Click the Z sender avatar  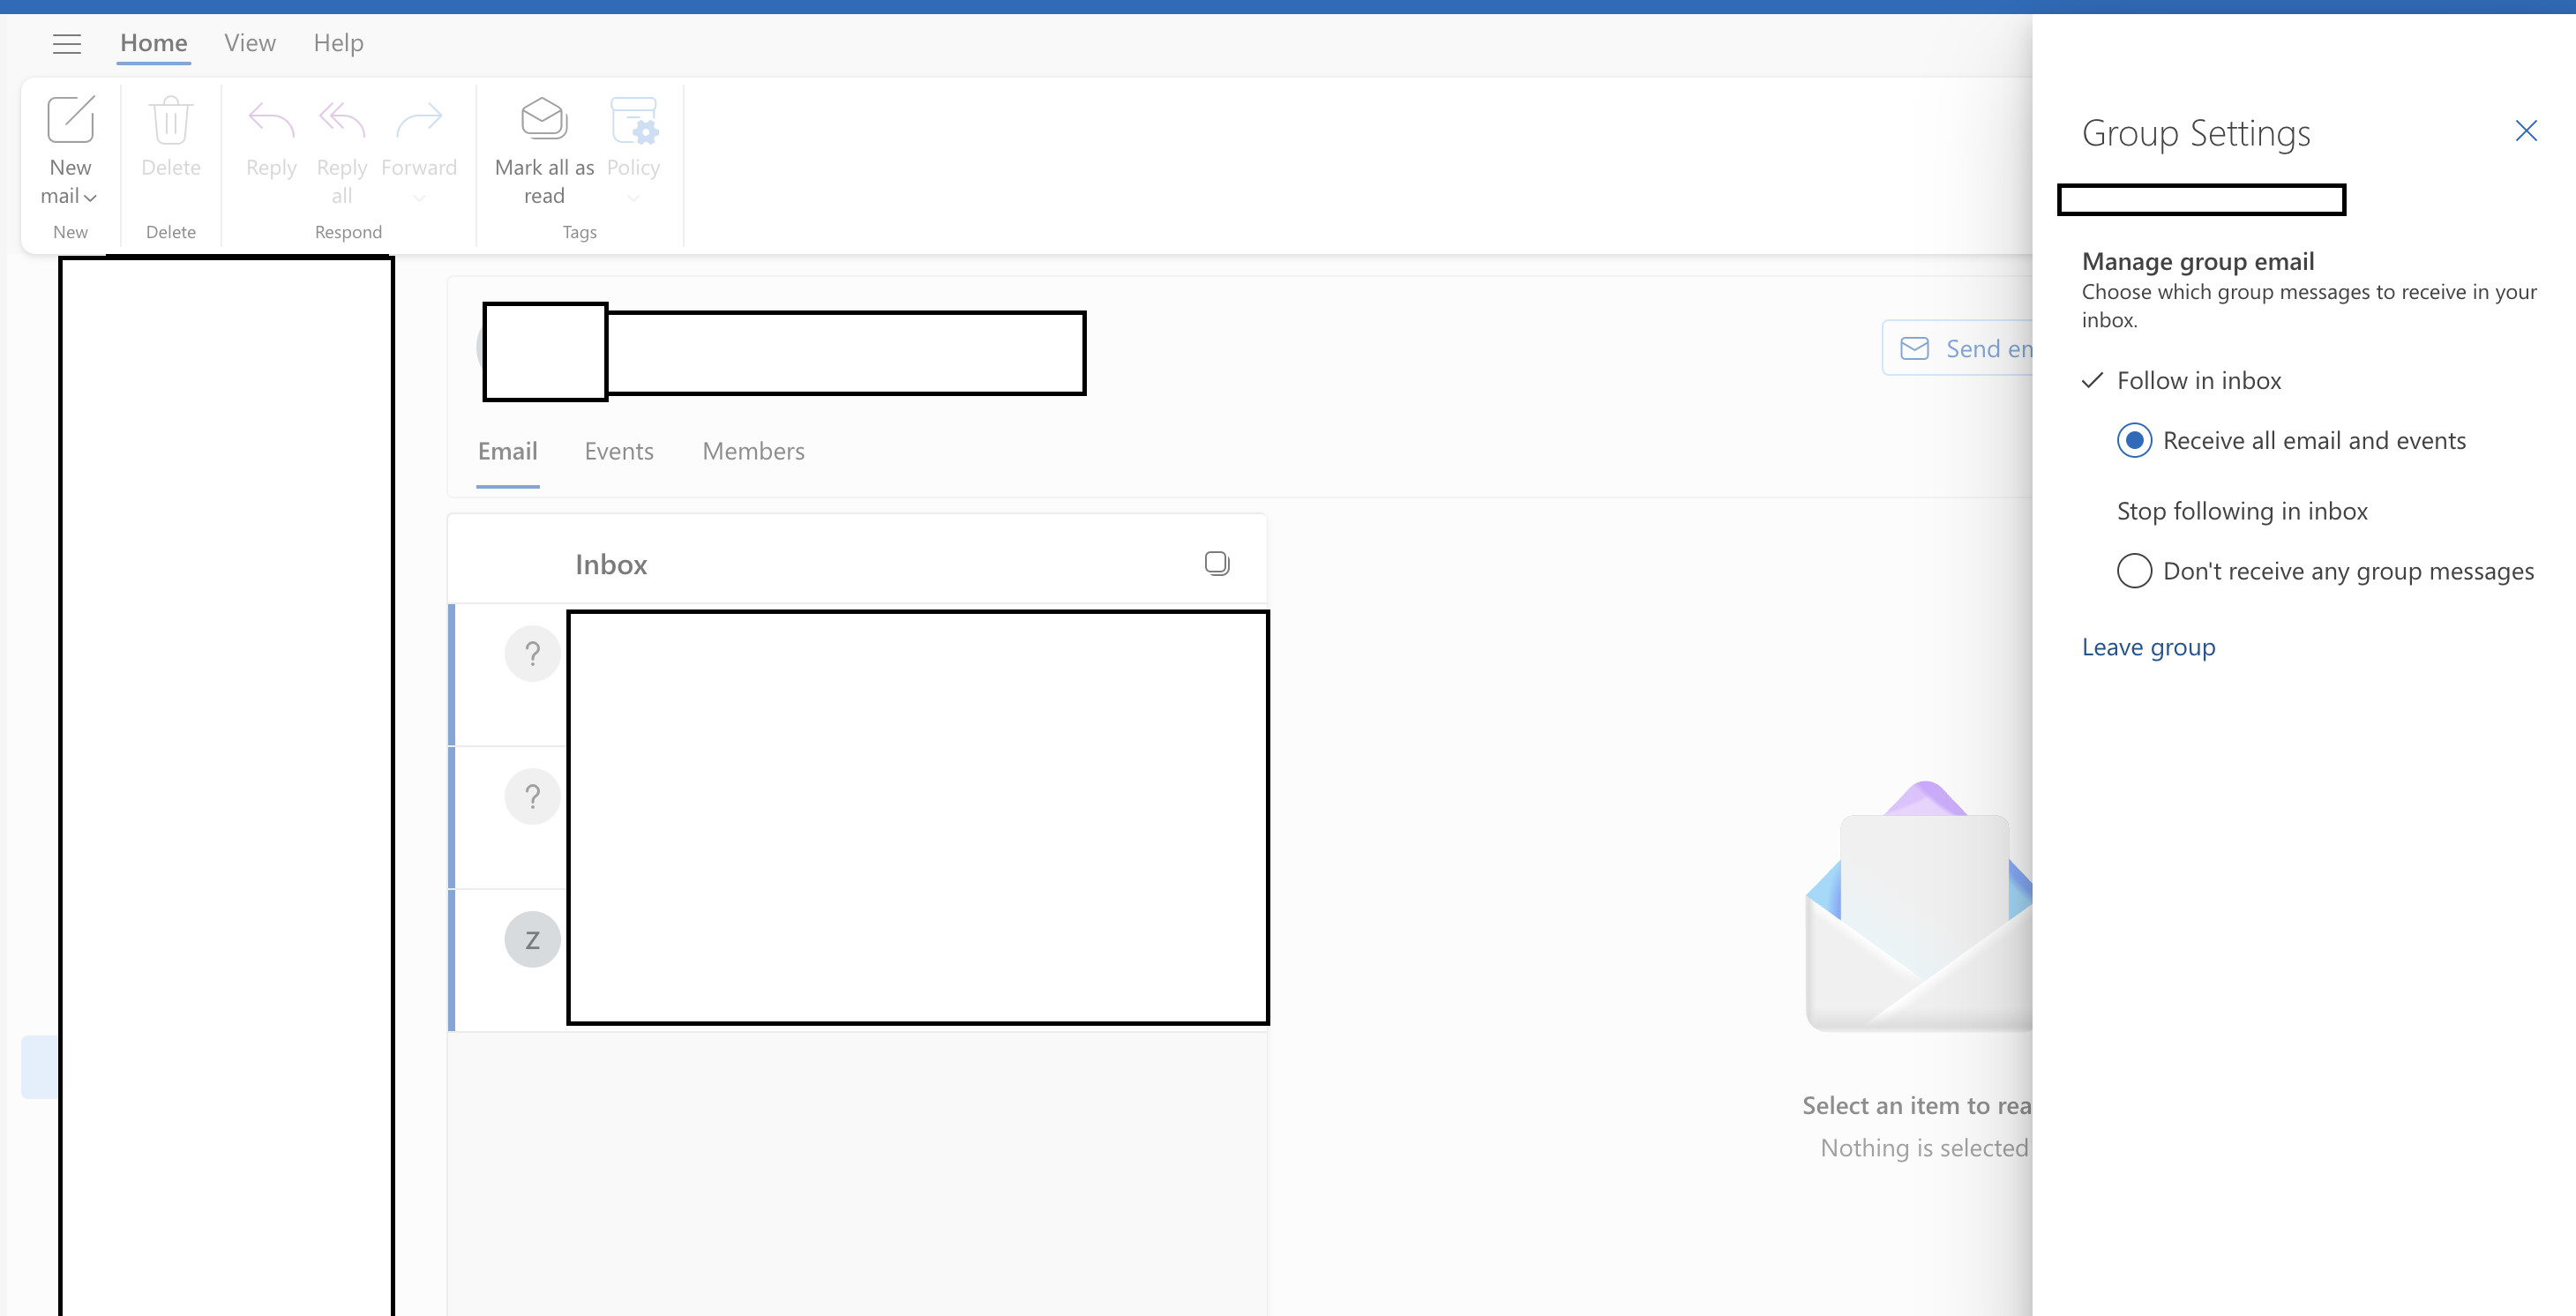533,940
